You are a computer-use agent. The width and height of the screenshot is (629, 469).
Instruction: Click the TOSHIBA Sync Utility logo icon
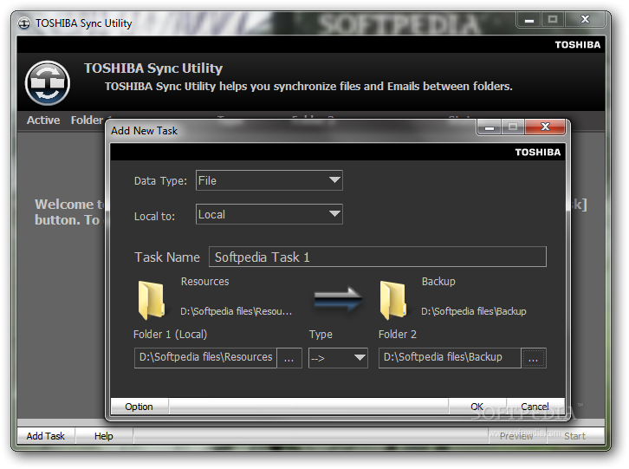coord(48,83)
